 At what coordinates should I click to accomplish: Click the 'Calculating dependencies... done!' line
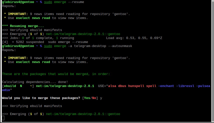click(x=35, y=82)
